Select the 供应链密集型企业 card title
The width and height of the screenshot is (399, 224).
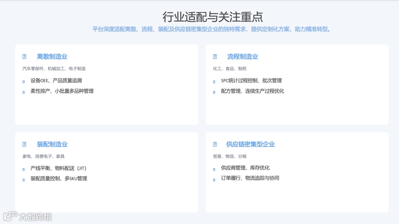click(x=250, y=144)
